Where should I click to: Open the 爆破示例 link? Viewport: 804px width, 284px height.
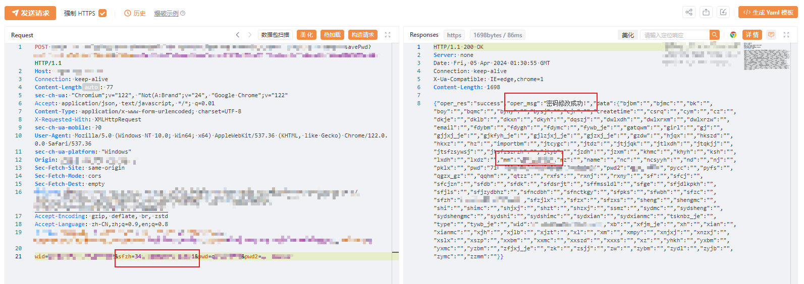(166, 14)
